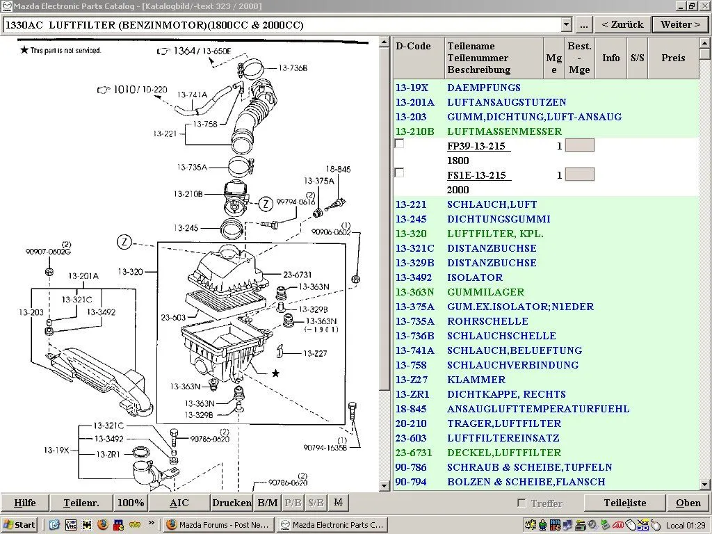712x534 pixels.
Task: Click the Firefox icon in quick launch
Action: tap(103, 525)
